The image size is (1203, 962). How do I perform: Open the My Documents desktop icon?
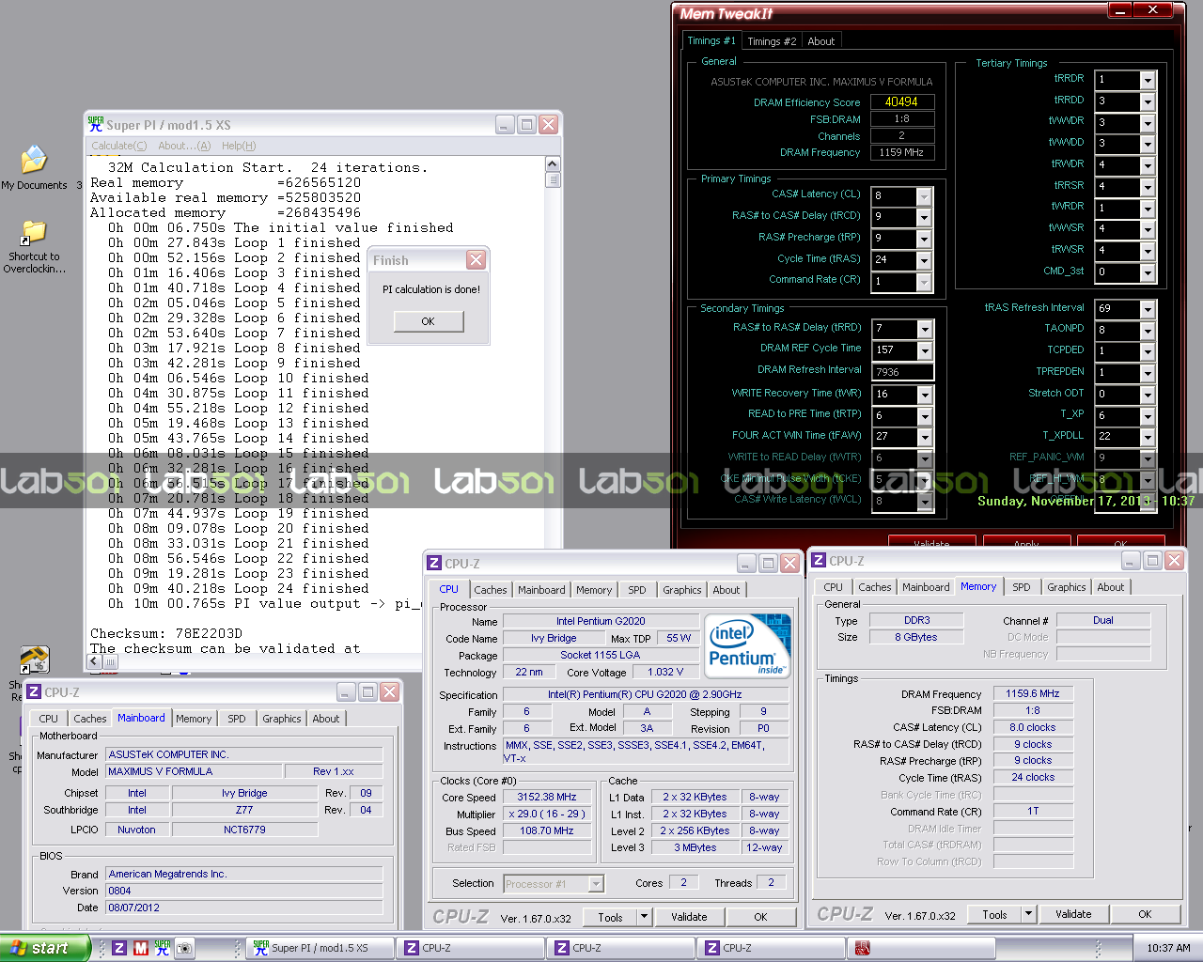click(34, 167)
